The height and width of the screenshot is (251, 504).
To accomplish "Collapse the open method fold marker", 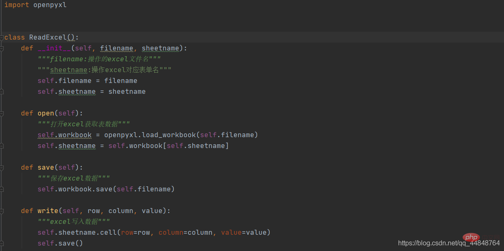I will (x=2, y=113).
